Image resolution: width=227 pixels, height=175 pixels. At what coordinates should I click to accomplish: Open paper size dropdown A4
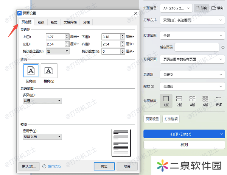pos(176,8)
